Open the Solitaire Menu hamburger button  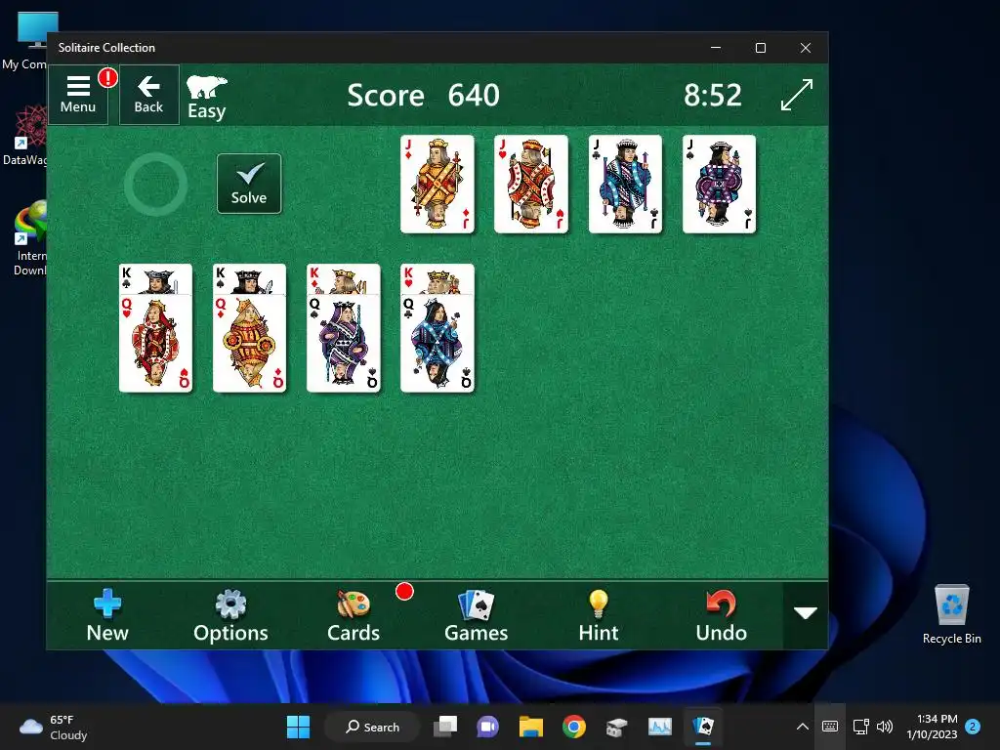coord(78,95)
